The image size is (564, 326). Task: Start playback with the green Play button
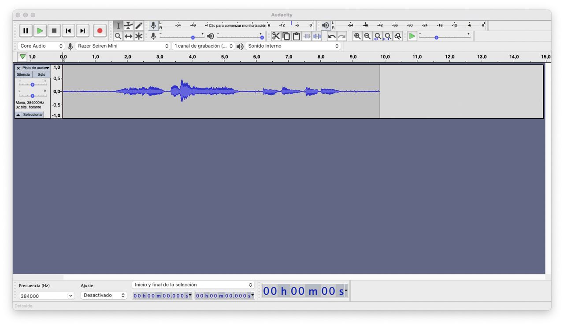(x=40, y=30)
